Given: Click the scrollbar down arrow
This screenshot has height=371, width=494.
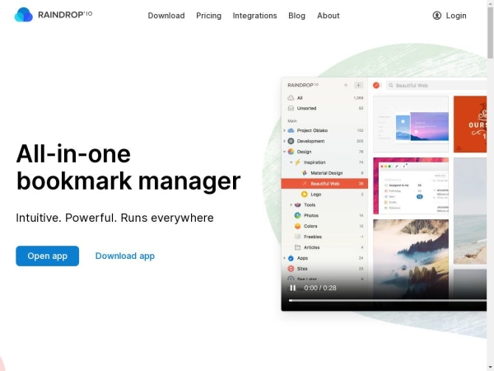Looking at the screenshot, I should pyautogui.click(x=490, y=368).
